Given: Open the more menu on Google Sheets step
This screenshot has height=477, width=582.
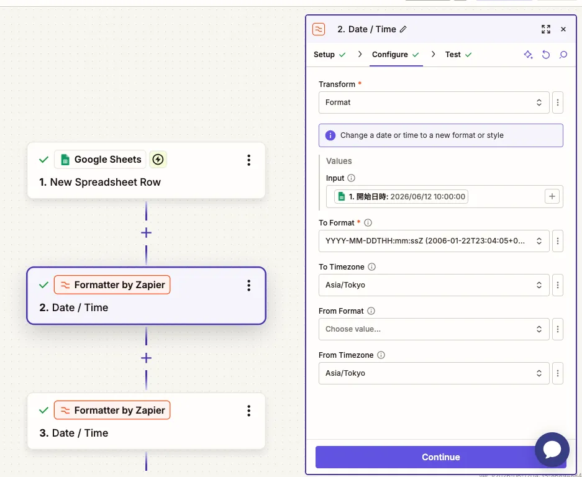Looking at the screenshot, I should (248, 160).
